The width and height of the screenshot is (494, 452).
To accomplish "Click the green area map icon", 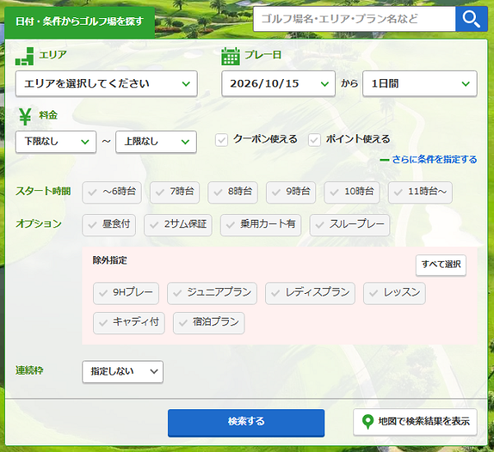I will click(24, 56).
